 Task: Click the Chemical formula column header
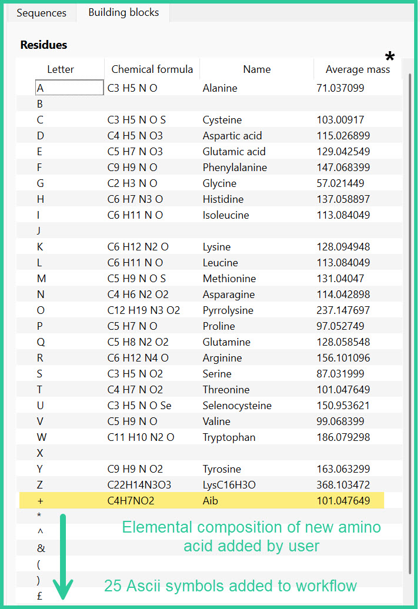tap(152, 69)
